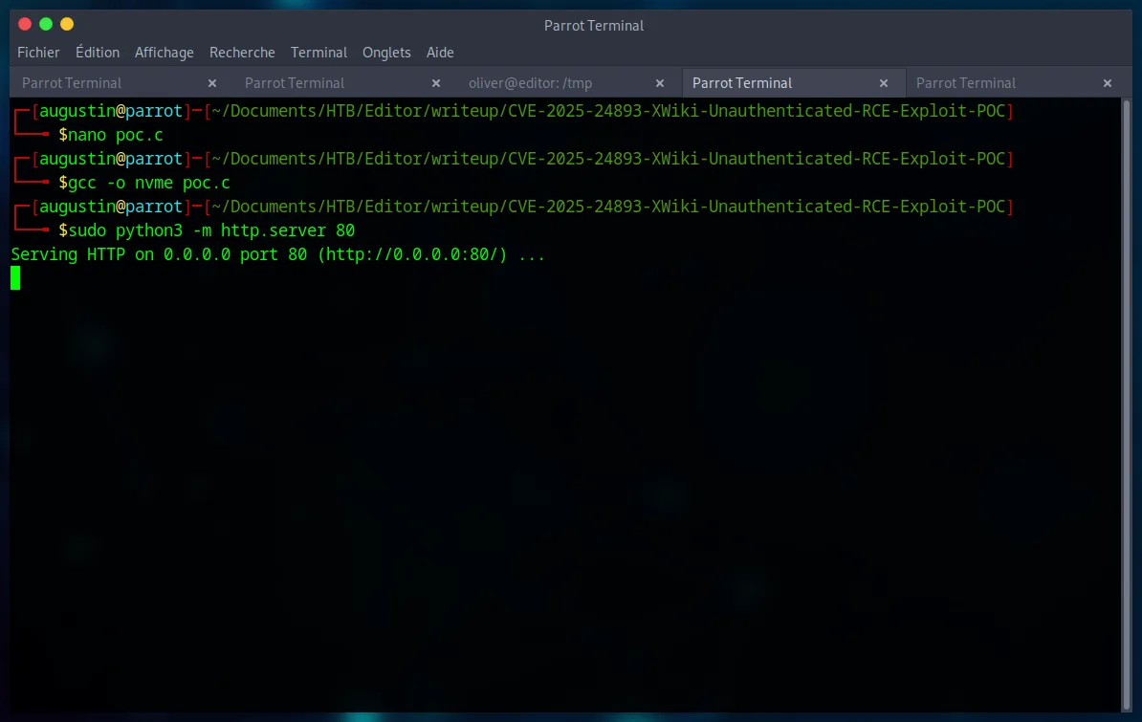This screenshot has width=1142, height=722.
Task: Select the last Parrot Terminal tab
Action: 966,82
